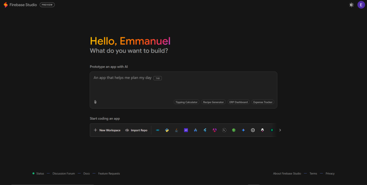Viewport: 367px width, 185px height.
Task: Click 'What do you want to build?' text
Action: point(129,51)
